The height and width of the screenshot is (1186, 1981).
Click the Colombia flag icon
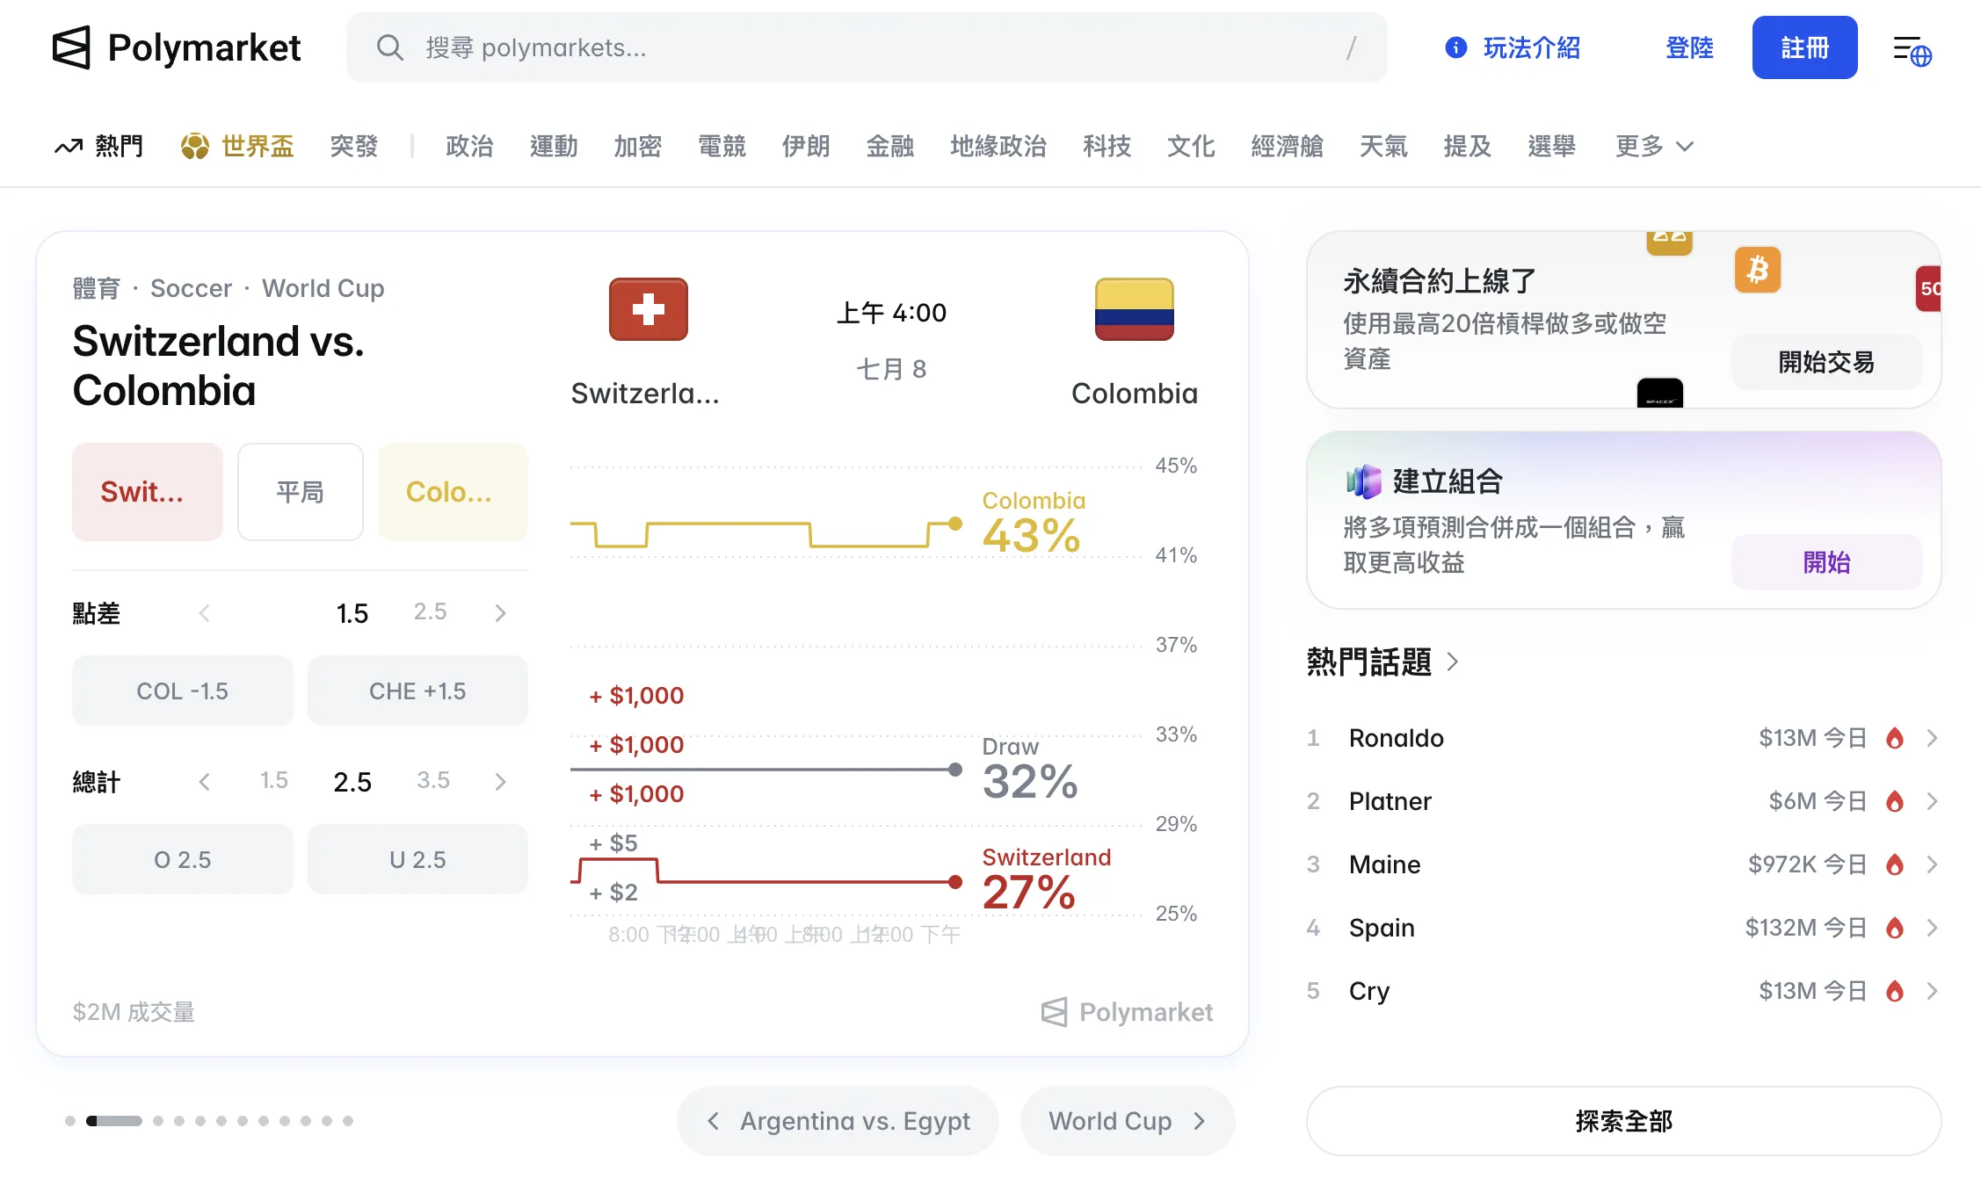click(x=1134, y=309)
